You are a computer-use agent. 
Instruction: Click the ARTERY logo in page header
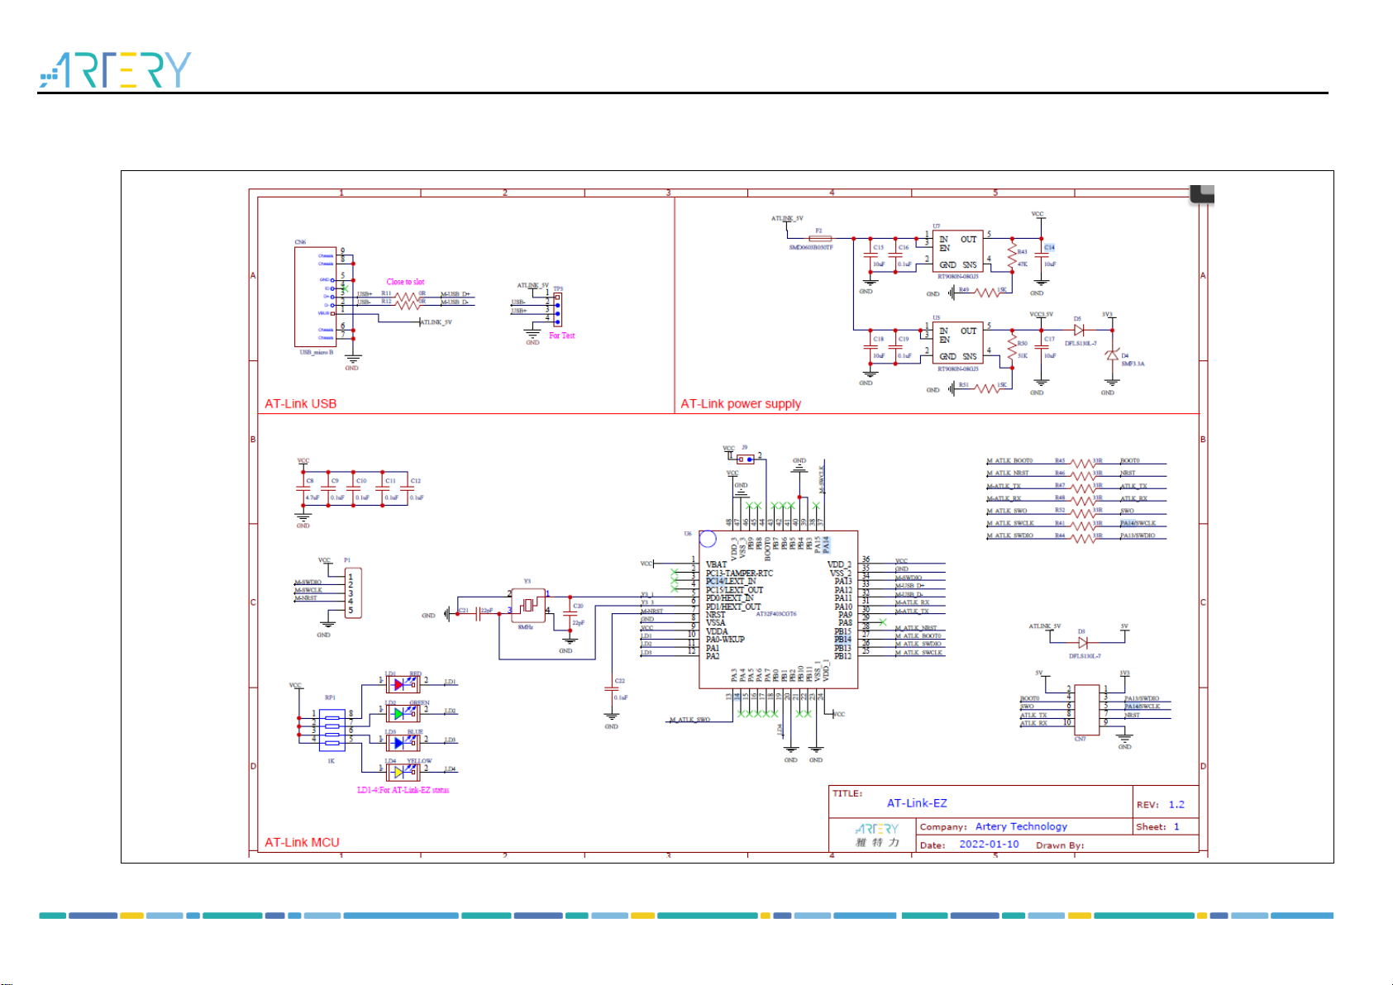click(115, 70)
